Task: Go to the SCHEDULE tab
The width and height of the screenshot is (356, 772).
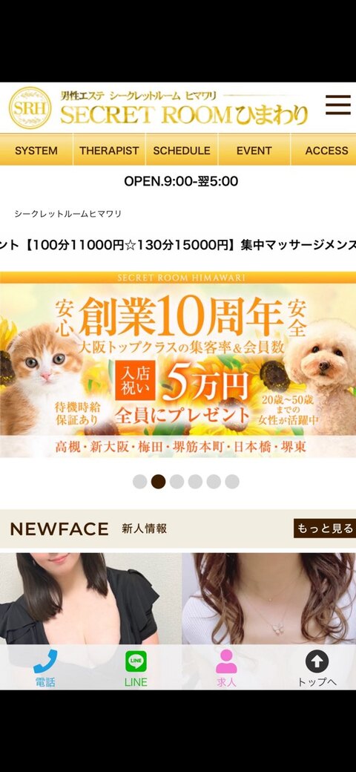Action: coord(182,150)
